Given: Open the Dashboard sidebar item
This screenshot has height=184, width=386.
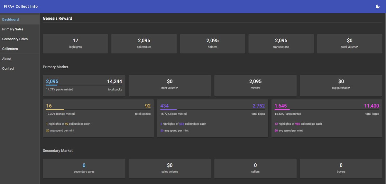Looking at the screenshot, I should pos(20,19).
